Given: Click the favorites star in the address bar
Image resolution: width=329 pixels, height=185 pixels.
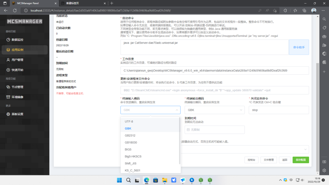Looking at the screenshot, I should 274,10.
